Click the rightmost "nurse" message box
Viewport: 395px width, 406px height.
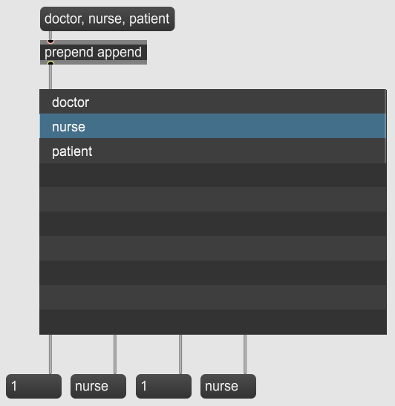(x=228, y=386)
